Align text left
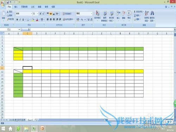Image resolution: width=176 pixels, height=132 pixels. tap(48, 19)
